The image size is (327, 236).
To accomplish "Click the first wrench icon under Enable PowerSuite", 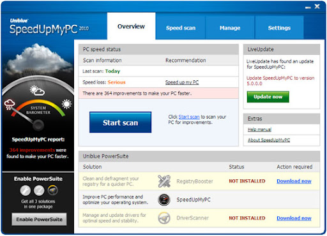I will (x=26, y=190).
